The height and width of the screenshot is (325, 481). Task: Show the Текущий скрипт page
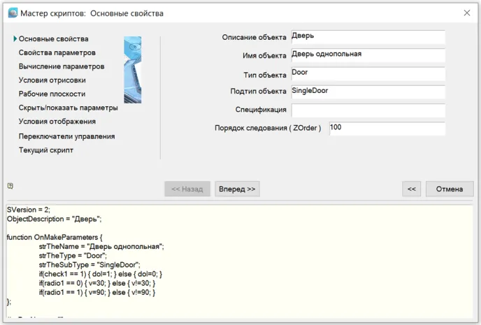[45, 150]
